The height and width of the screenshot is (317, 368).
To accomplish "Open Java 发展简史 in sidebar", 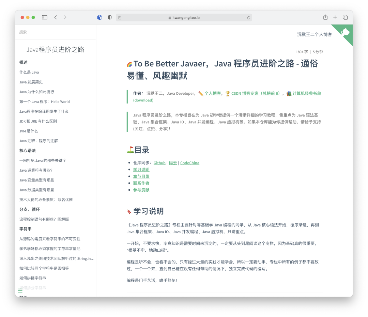I will [31, 82].
